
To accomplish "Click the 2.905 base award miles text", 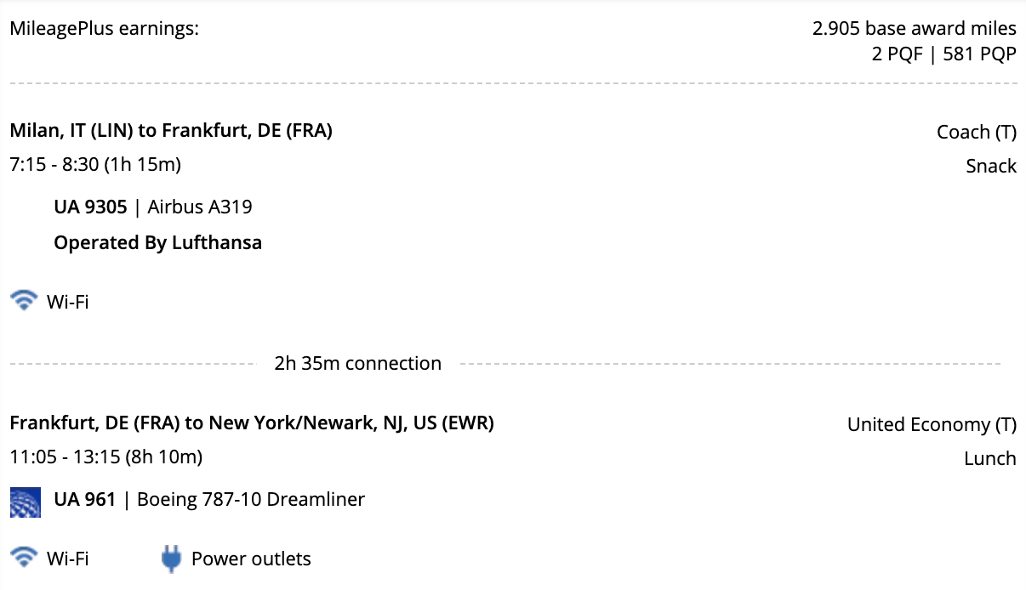I will [x=915, y=28].
